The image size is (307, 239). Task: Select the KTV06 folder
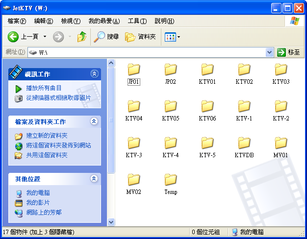click(x=207, y=111)
